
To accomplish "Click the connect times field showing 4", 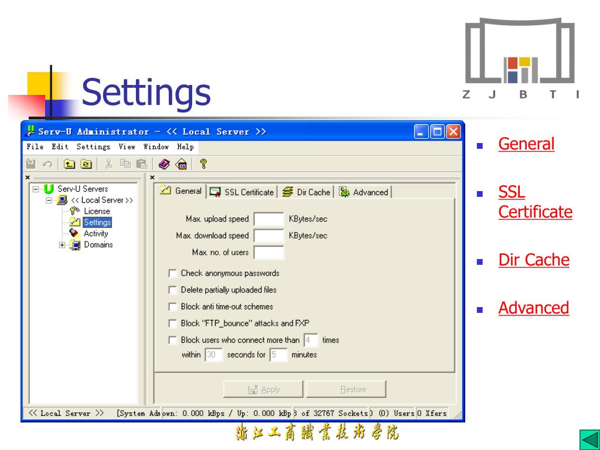I will click(311, 340).
